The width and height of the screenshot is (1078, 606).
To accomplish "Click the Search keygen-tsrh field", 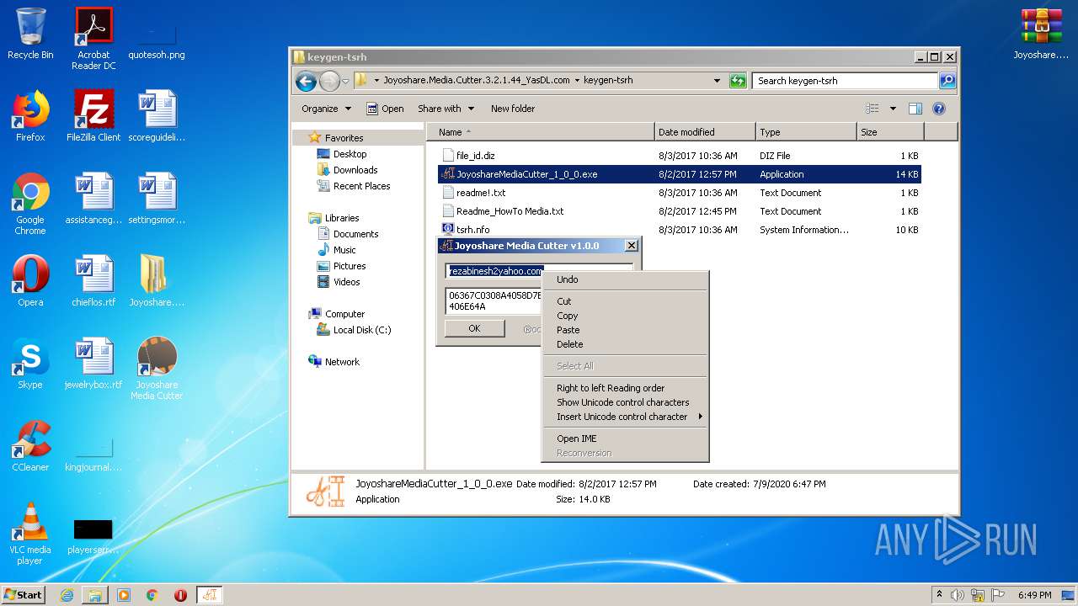I will pyautogui.click(x=845, y=81).
